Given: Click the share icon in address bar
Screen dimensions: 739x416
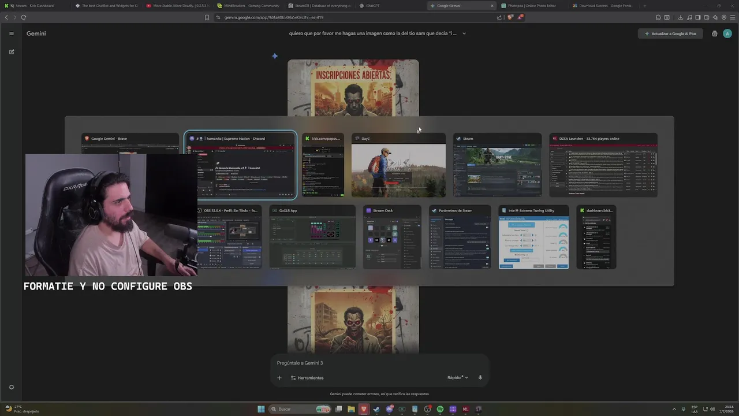Looking at the screenshot, I should click(499, 17).
